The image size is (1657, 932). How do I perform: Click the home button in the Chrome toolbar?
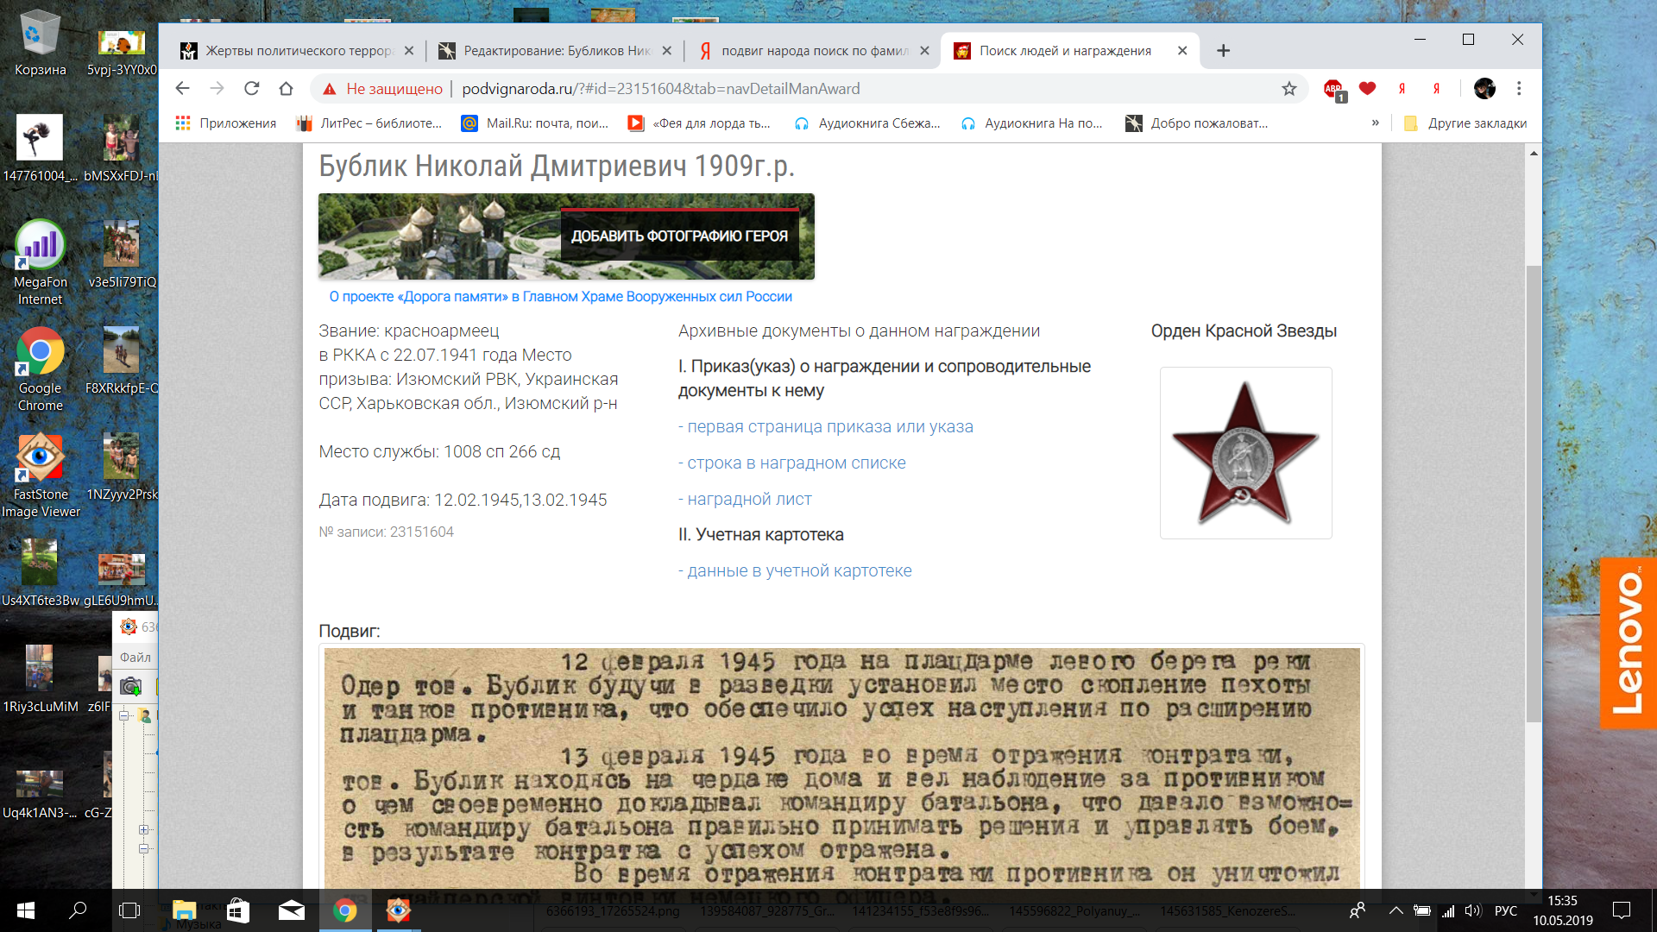pos(287,88)
